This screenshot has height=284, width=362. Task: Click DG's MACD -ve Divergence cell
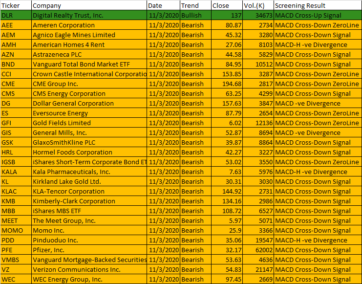pyautogui.click(x=318, y=103)
